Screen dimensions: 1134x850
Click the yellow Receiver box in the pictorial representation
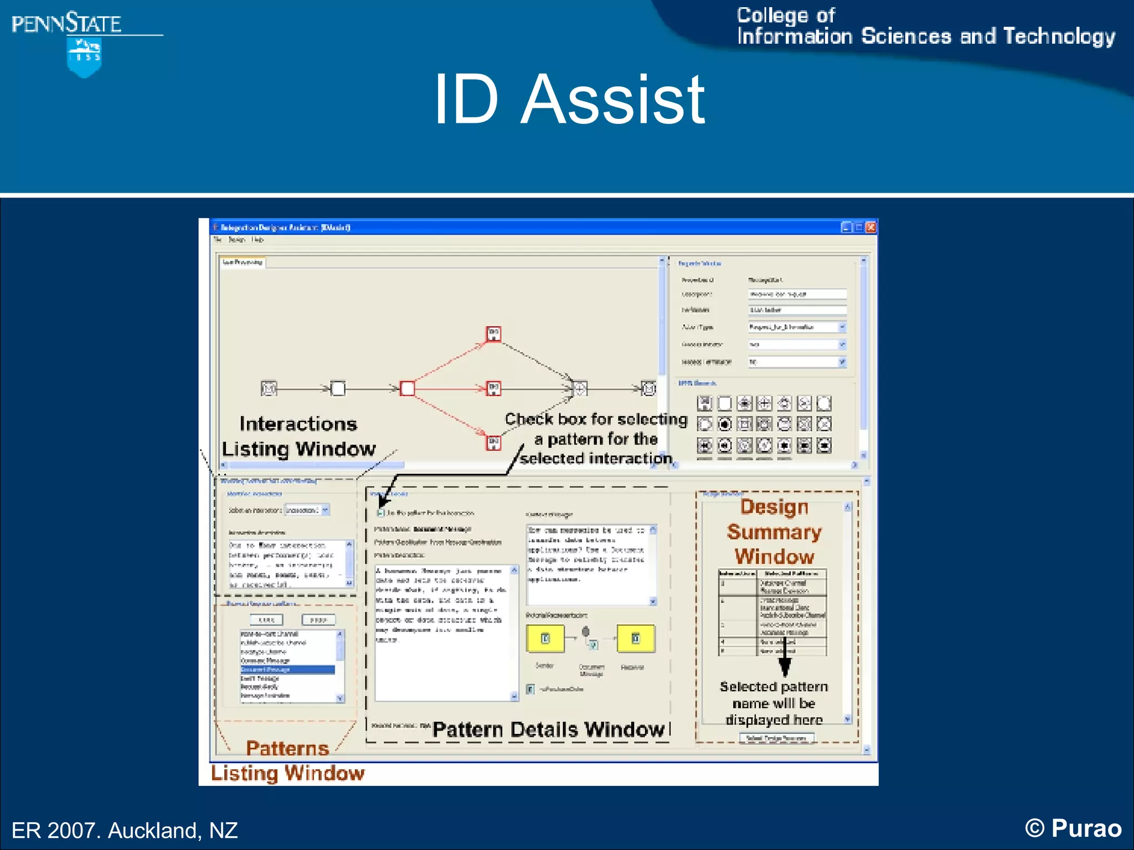coord(636,639)
